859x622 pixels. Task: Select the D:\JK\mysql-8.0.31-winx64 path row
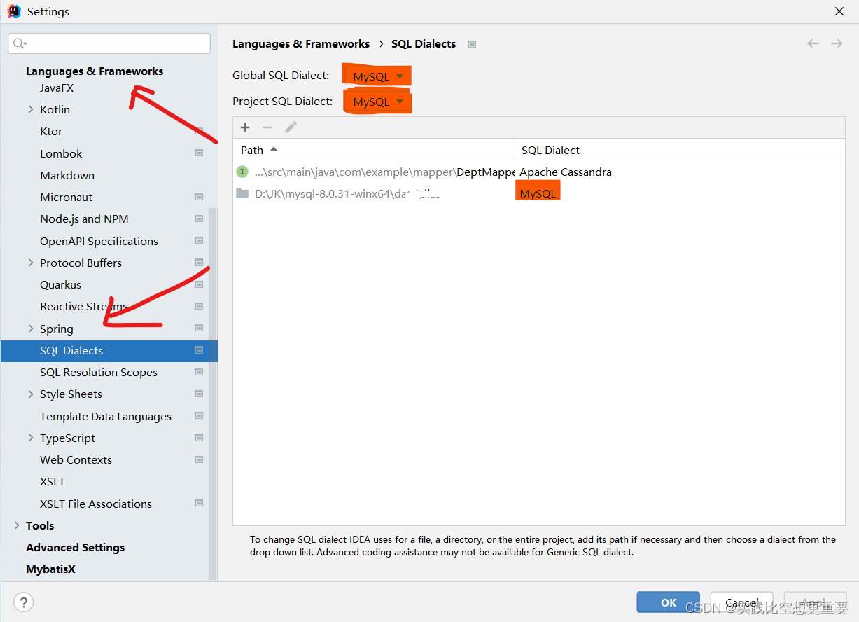point(539,193)
